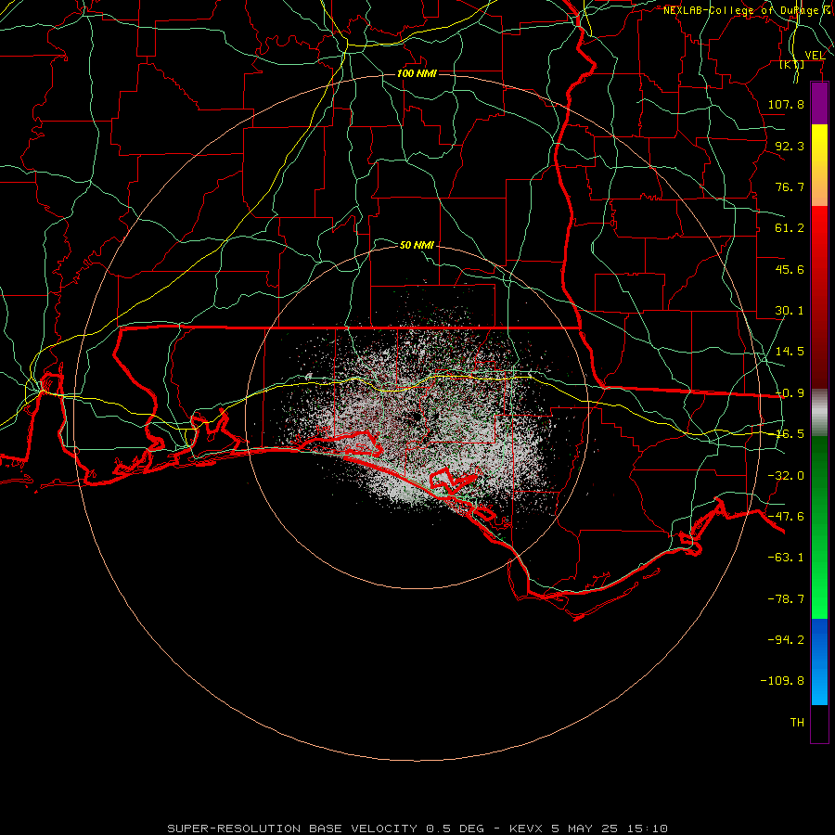Image resolution: width=835 pixels, height=835 pixels.
Task: Click the -78.7 velocity scale value
Action: click(786, 599)
